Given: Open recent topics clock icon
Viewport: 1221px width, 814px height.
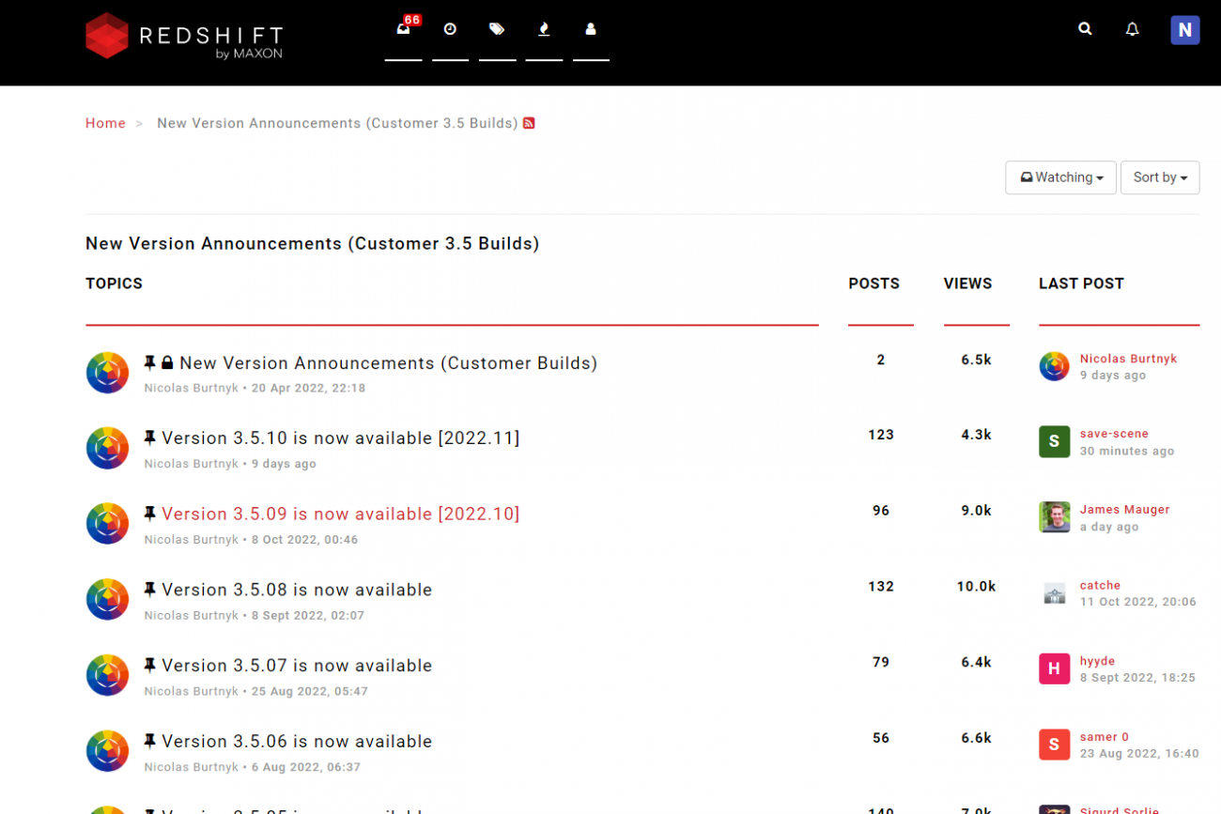Looking at the screenshot, I should tap(450, 30).
